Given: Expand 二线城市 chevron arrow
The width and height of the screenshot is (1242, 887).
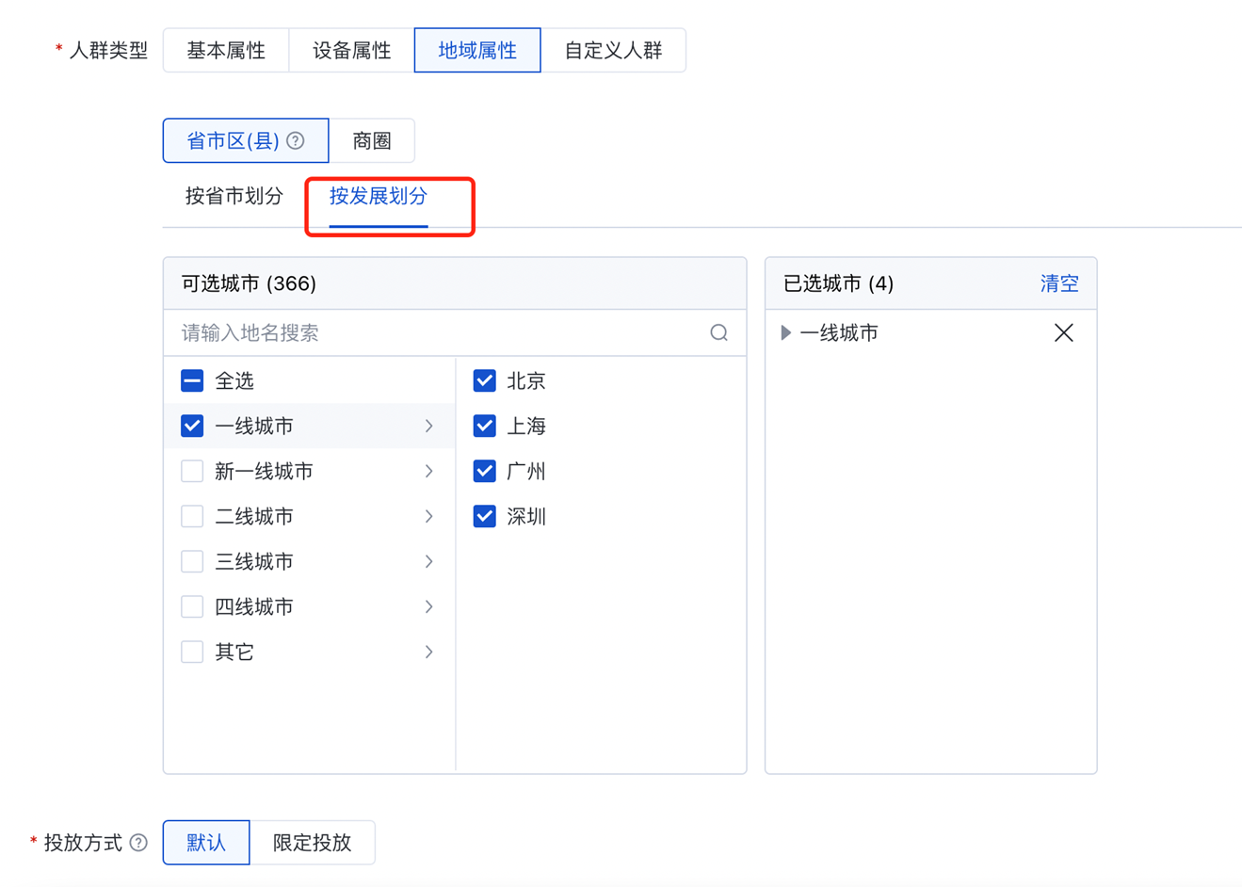Looking at the screenshot, I should (x=428, y=516).
